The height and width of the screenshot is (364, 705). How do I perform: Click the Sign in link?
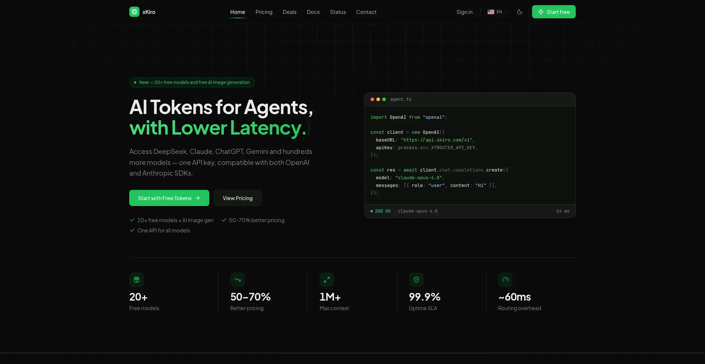coord(464,12)
